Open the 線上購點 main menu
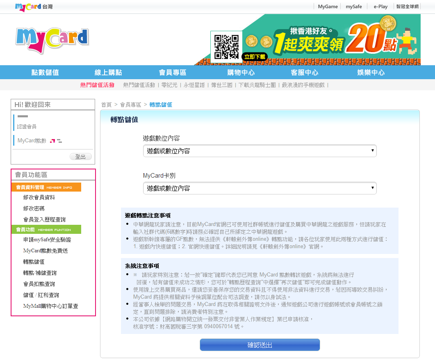 [x=108, y=73]
